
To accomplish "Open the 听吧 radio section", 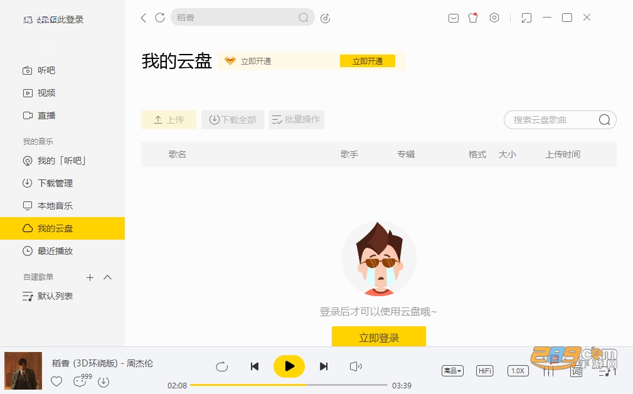I will (39, 71).
